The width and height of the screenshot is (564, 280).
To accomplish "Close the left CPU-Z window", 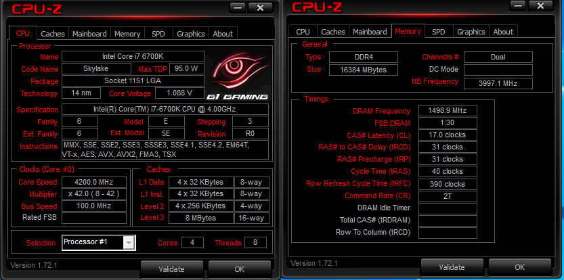I will tap(261, 7).
